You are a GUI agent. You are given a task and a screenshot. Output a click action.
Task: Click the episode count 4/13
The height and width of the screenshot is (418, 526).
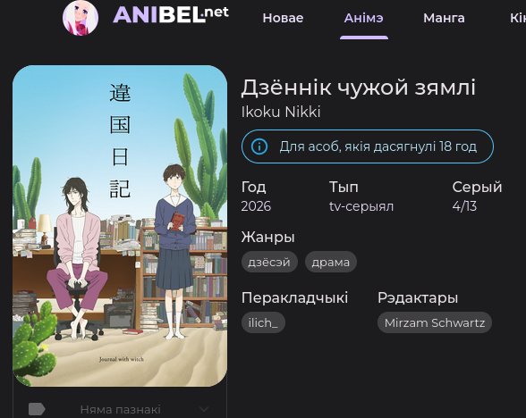point(464,206)
